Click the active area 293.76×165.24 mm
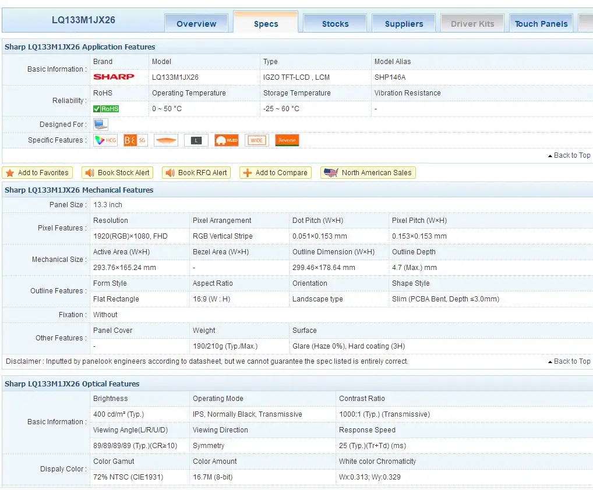The width and height of the screenshot is (593, 490). [x=125, y=268]
